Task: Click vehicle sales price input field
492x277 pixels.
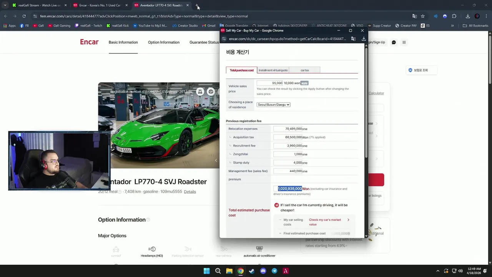Action: click(x=270, y=83)
